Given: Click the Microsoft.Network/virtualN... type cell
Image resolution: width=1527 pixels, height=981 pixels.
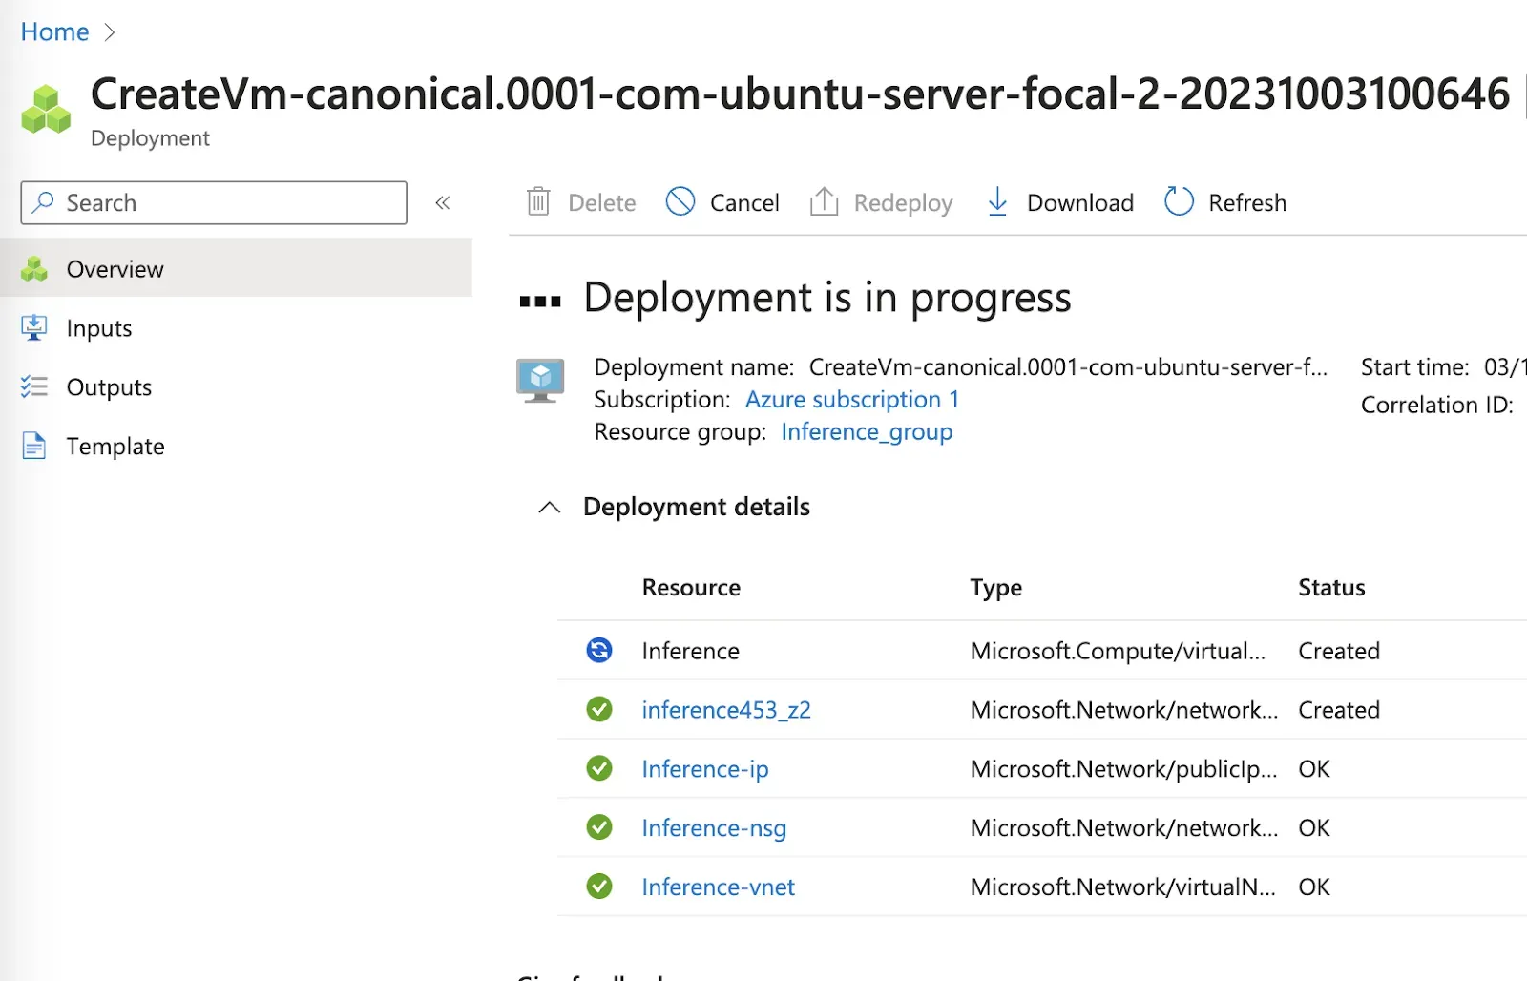Looking at the screenshot, I should pyautogui.click(x=1122, y=887).
